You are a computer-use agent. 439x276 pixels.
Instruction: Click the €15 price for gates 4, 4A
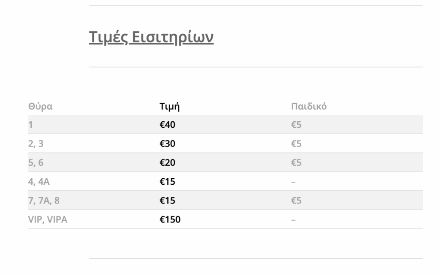(x=168, y=182)
